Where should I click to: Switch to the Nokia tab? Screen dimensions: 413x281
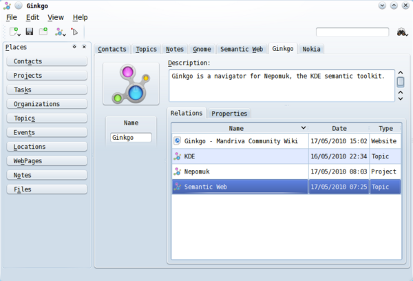(311, 49)
